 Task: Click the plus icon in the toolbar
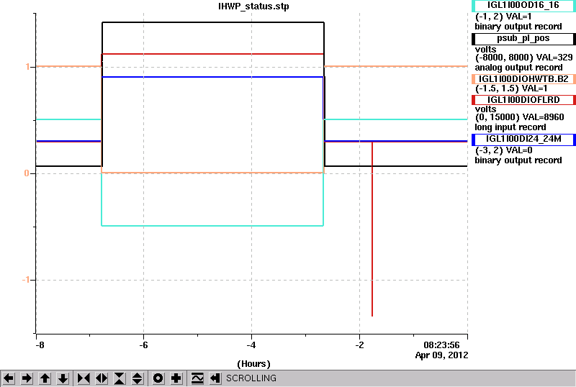[x=176, y=378]
